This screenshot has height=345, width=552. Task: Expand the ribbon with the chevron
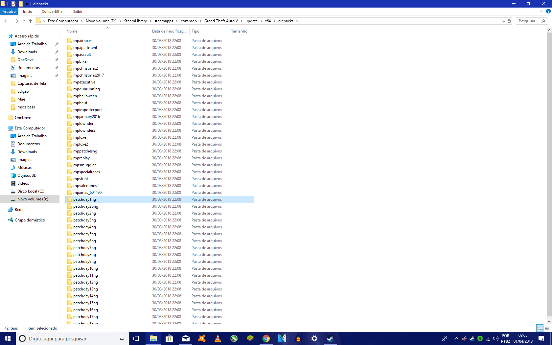click(x=541, y=11)
